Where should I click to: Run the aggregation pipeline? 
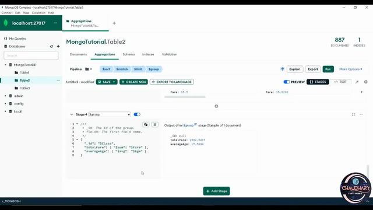(328, 69)
